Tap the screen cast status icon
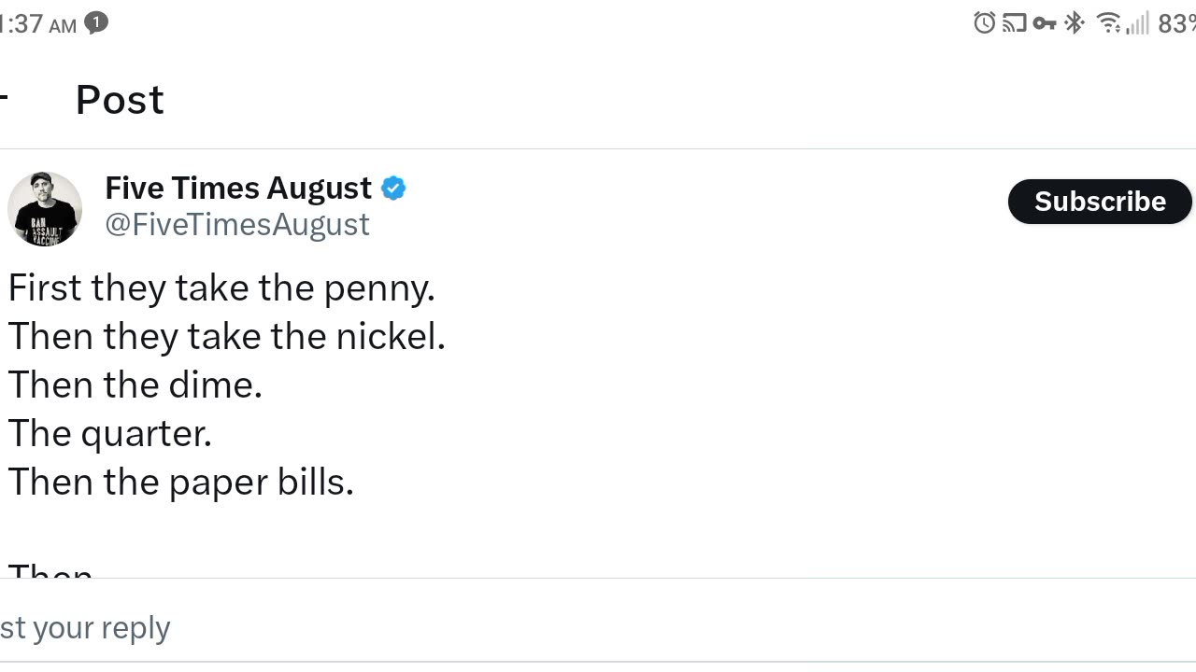The height and width of the screenshot is (672, 1196). pos(1014,22)
